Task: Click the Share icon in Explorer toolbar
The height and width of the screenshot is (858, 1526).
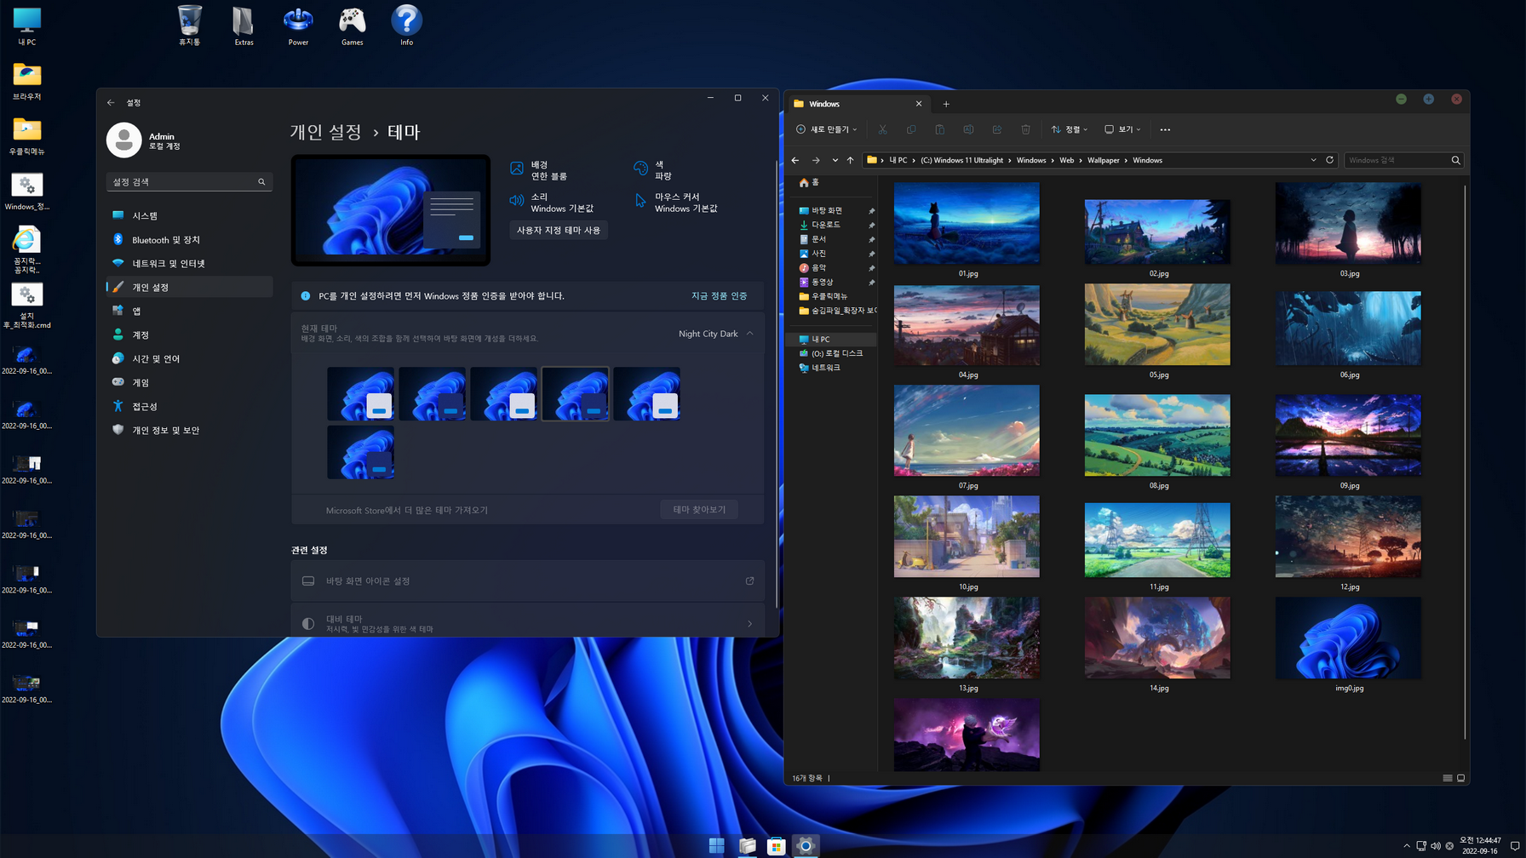Action: click(x=997, y=129)
